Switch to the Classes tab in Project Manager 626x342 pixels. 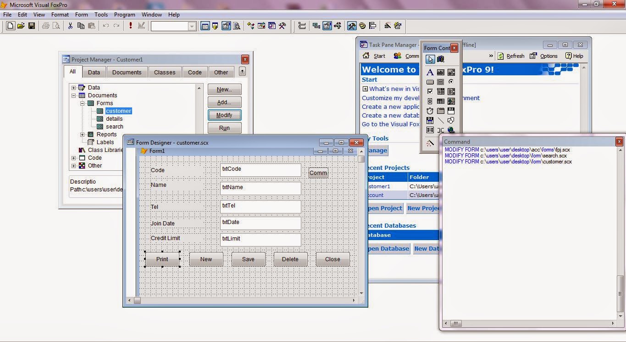[x=165, y=72]
